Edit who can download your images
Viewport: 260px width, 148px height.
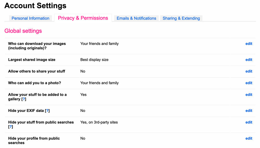point(249,44)
